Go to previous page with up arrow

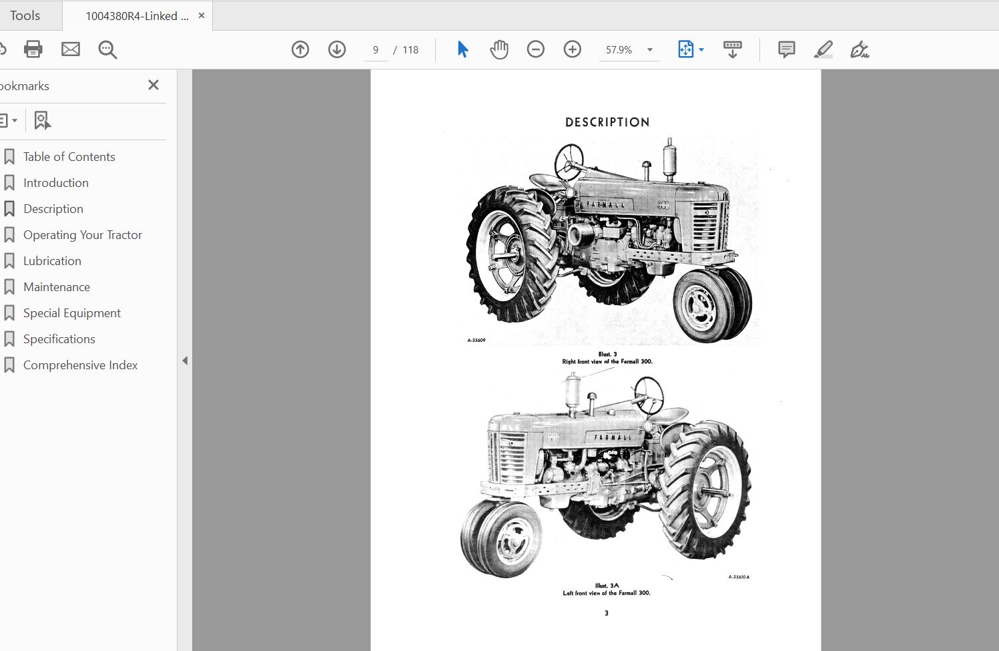pyautogui.click(x=300, y=49)
